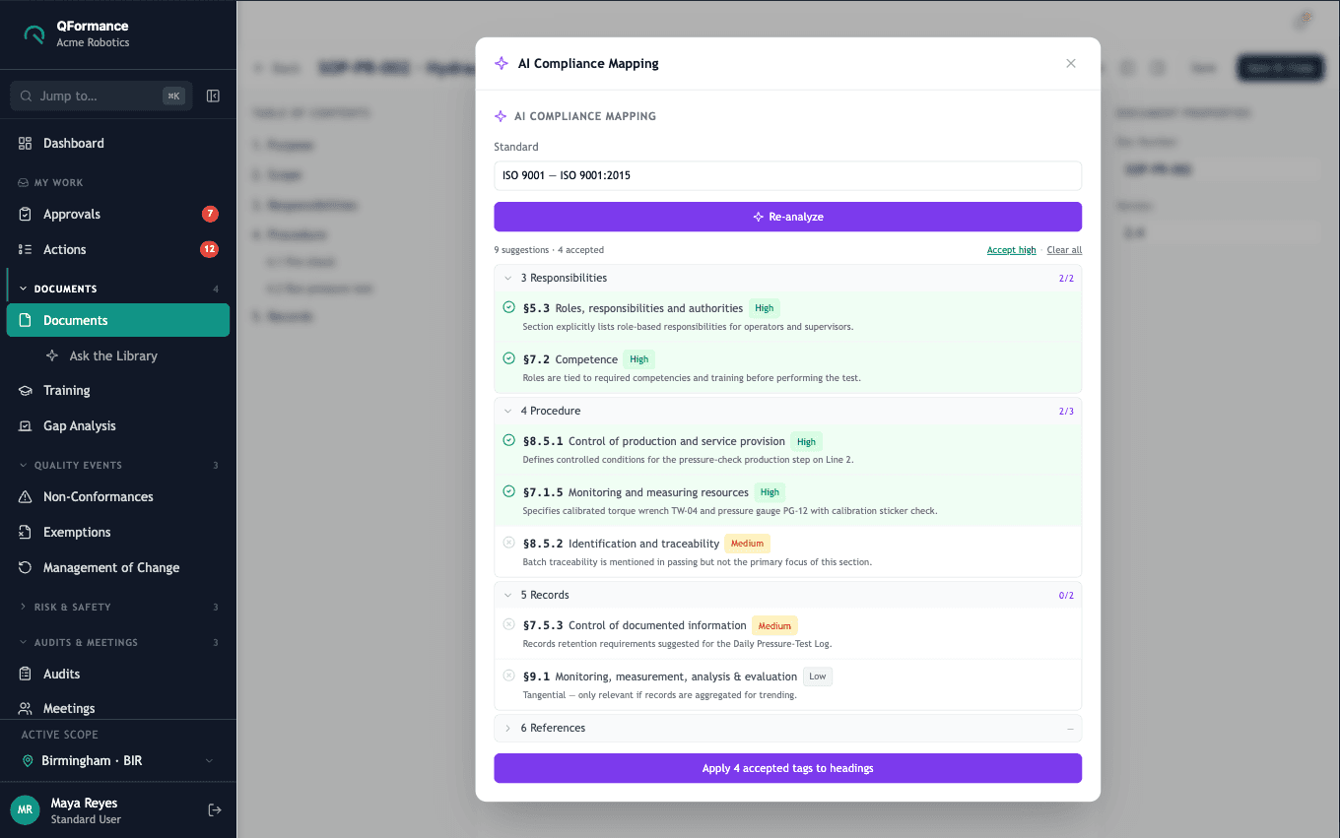
Task: Click the Audits clipboard icon
Action: (x=26, y=675)
